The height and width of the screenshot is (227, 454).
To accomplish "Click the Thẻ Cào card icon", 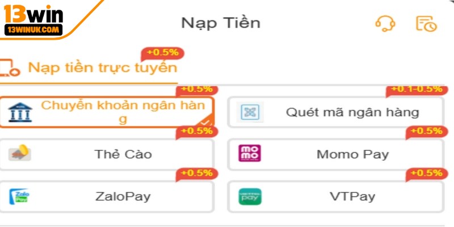I will point(20,154).
